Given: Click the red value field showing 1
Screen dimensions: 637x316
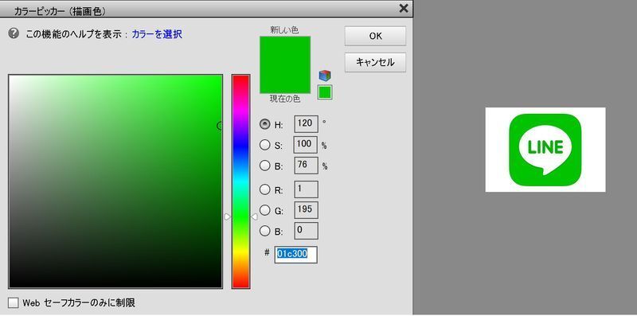Looking at the screenshot, I should [306, 189].
